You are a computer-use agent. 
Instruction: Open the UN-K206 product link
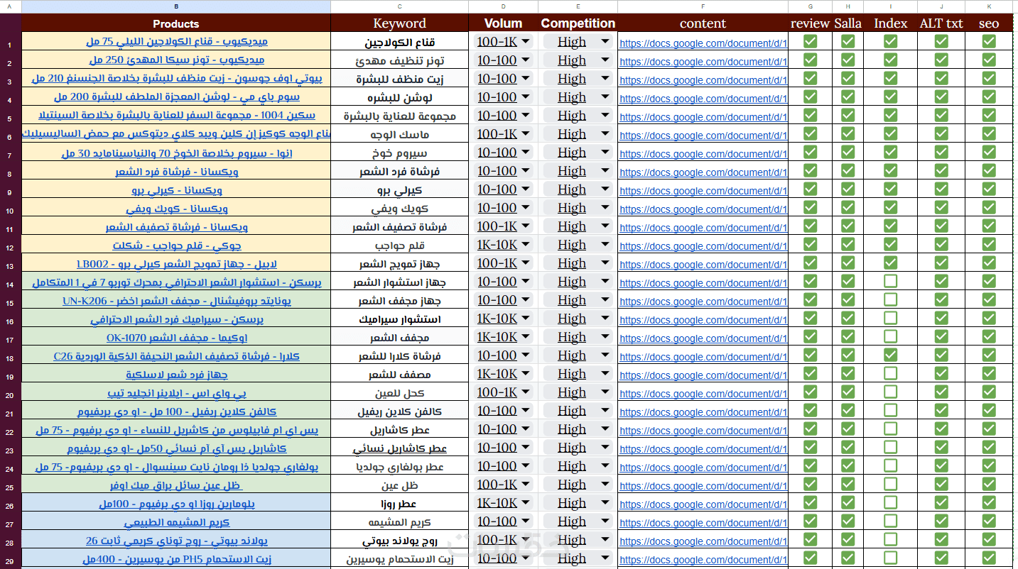tap(176, 300)
